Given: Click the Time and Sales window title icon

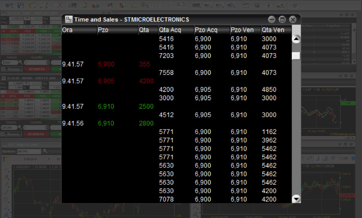Looking at the screenshot, I should coord(68,19).
